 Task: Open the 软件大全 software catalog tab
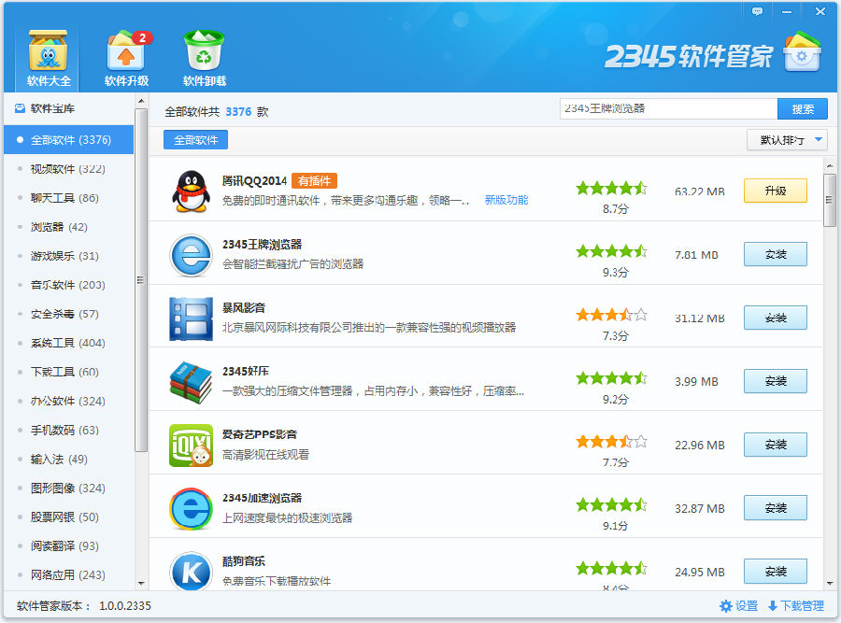click(x=49, y=58)
